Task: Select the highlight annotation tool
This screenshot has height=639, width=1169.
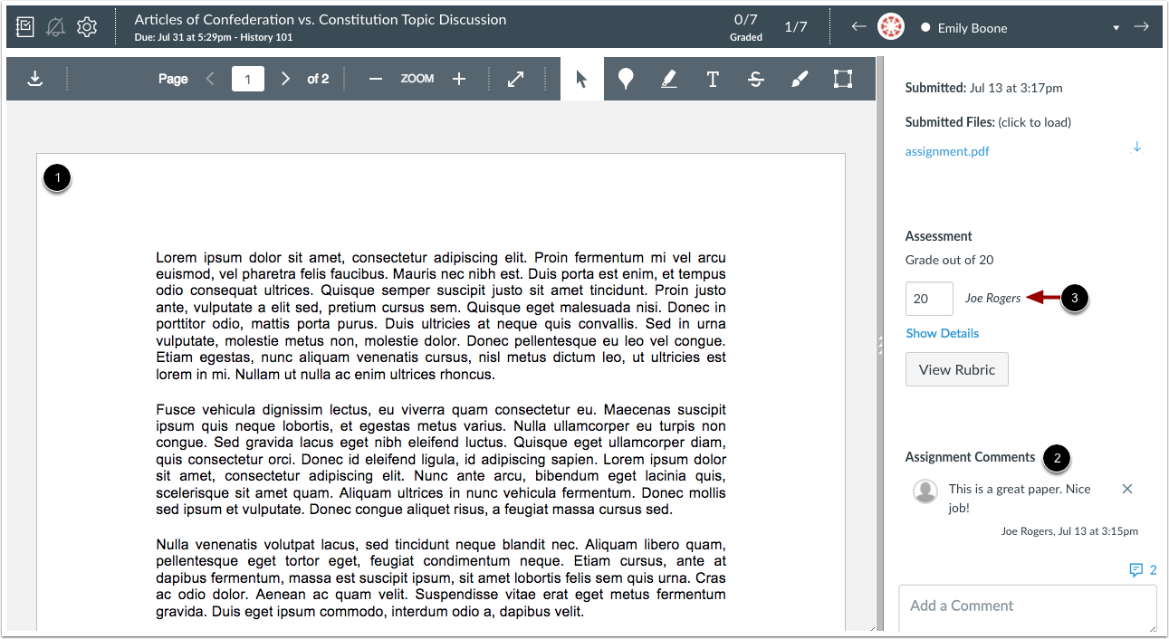Action: [x=669, y=79]
